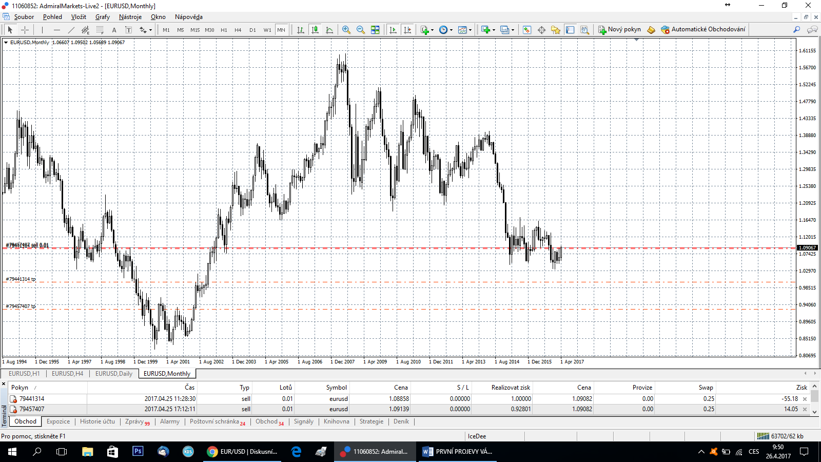821x462 pixels.
Task: Enable the D1 timeframe button
Action: click(x=252, y=30)
